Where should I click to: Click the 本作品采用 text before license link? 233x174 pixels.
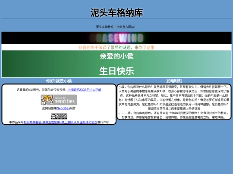(16, 122)
